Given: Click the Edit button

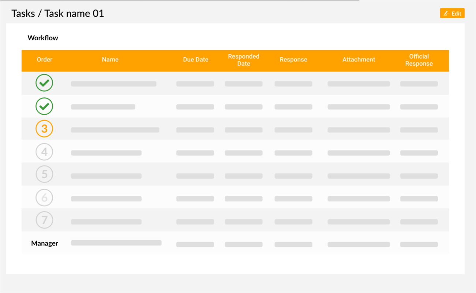Looking at the screenshot, I should (x=452, y=13).
